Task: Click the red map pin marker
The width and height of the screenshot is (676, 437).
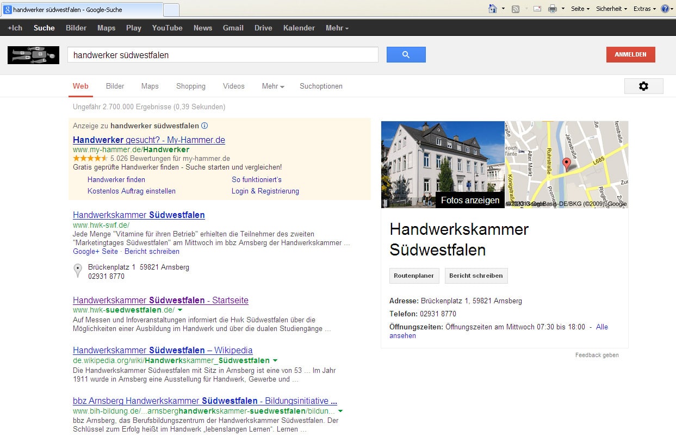Action: point(566,164)
